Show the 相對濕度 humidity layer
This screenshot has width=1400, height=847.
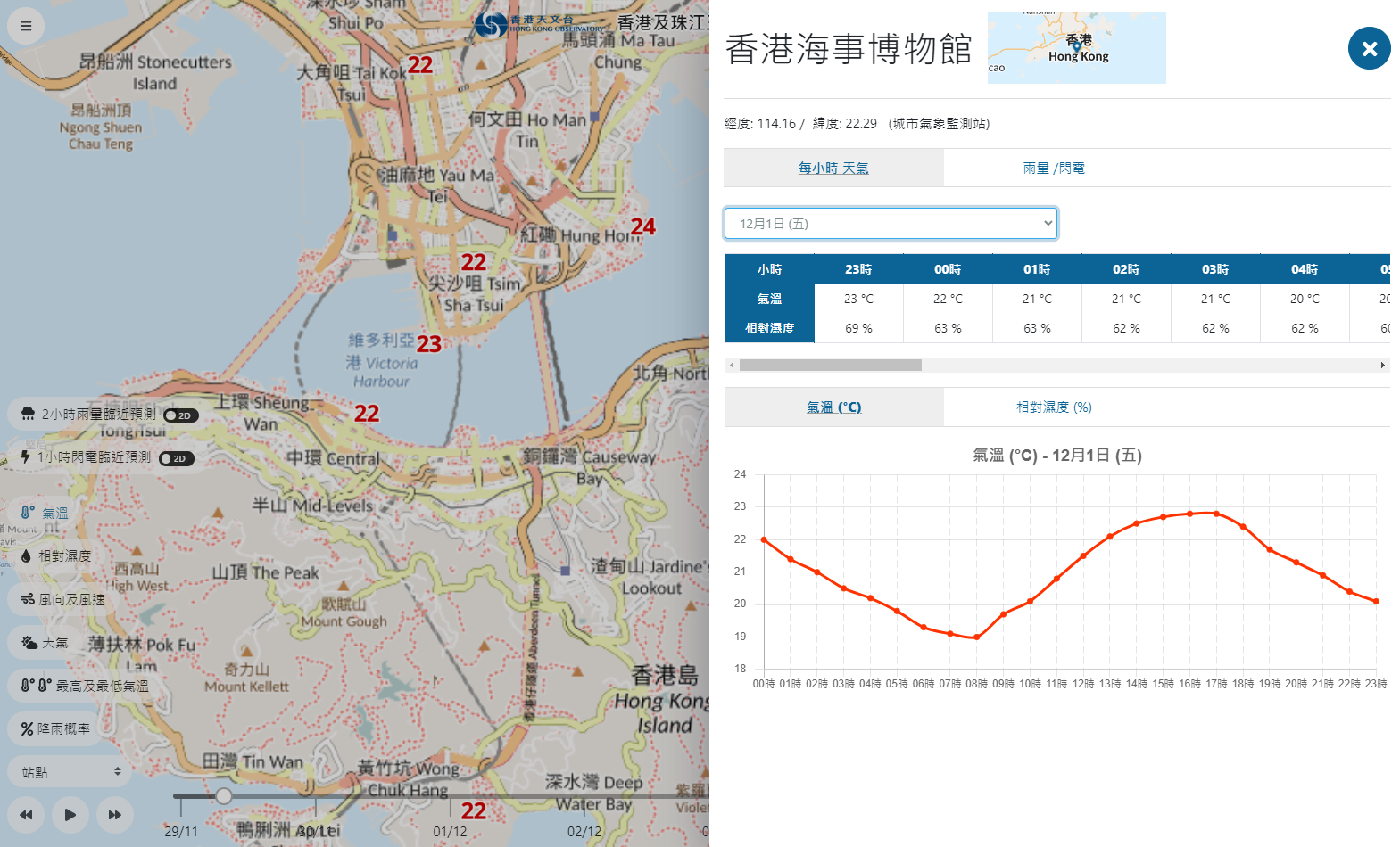coord(64,556)
